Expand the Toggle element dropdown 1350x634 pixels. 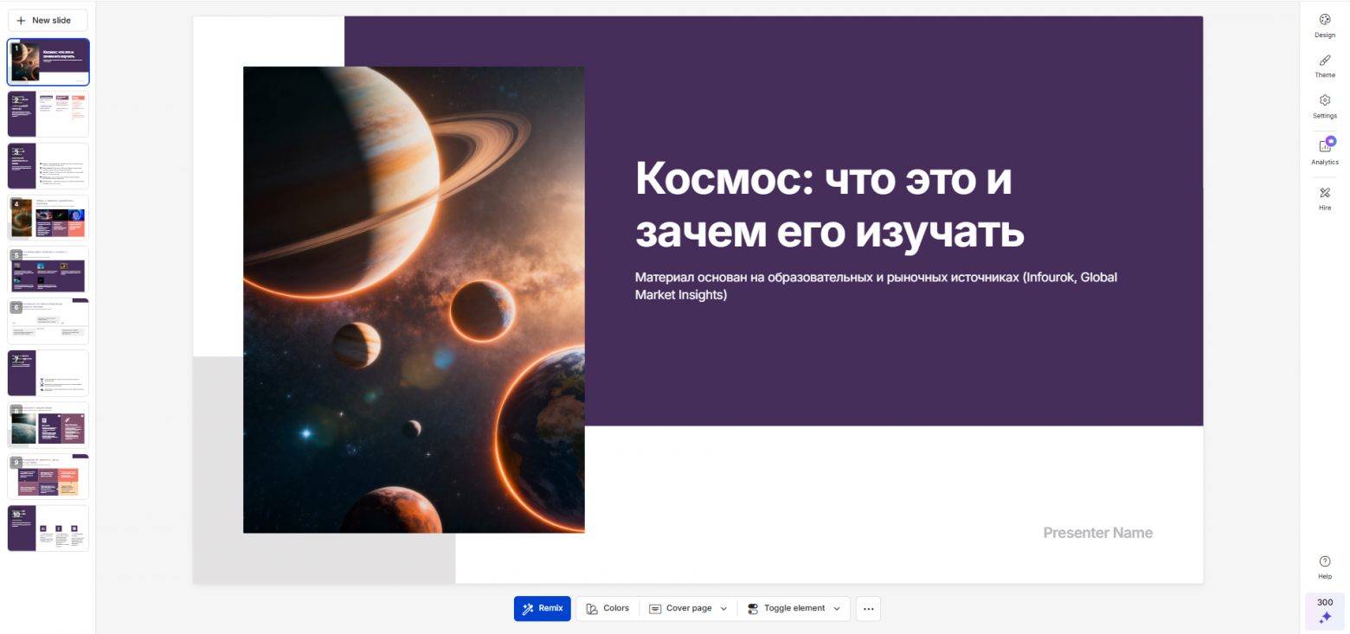pos(794,608)
